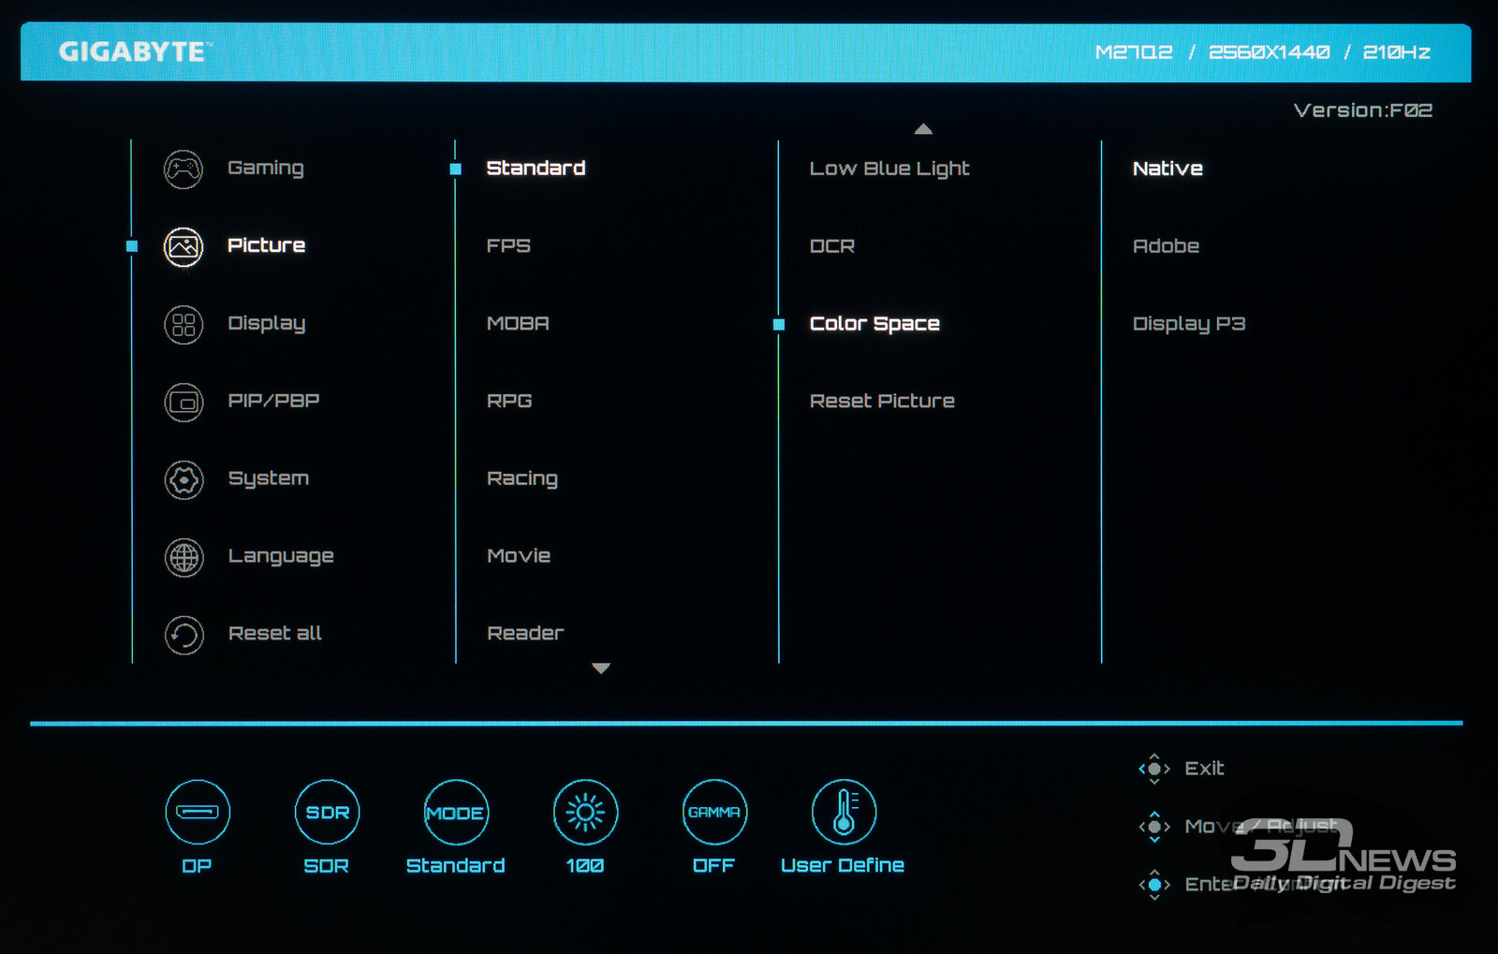The height and width of the screenshot is (954, 1498).
Task: Select the DP input source icon
Action: [x=198, y=813]
